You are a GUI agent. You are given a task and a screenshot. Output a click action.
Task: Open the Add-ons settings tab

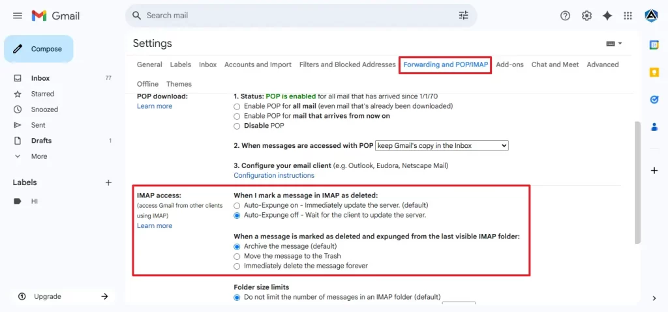point(510,64)
